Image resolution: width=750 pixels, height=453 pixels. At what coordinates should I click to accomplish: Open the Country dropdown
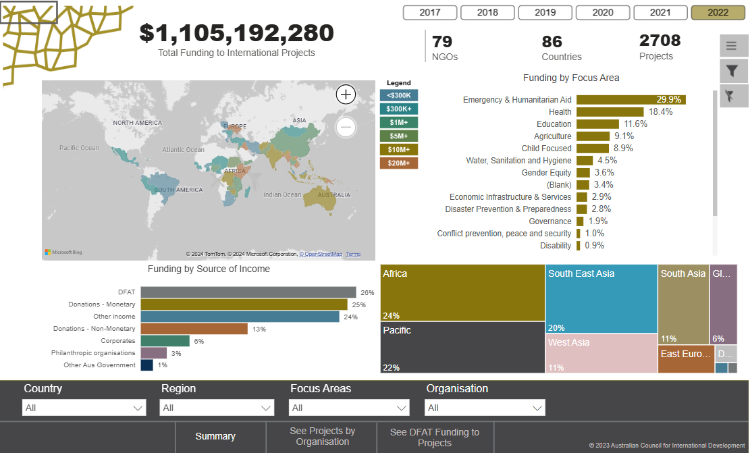[84, 407]
